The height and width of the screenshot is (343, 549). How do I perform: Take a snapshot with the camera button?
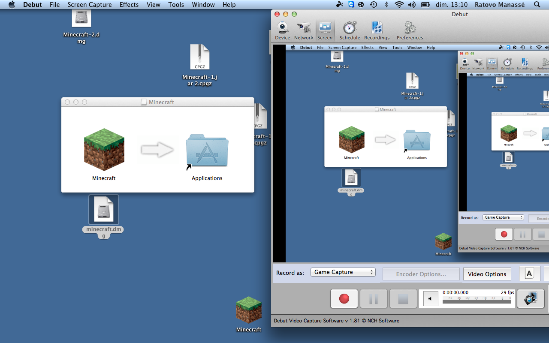coord(531,298)
